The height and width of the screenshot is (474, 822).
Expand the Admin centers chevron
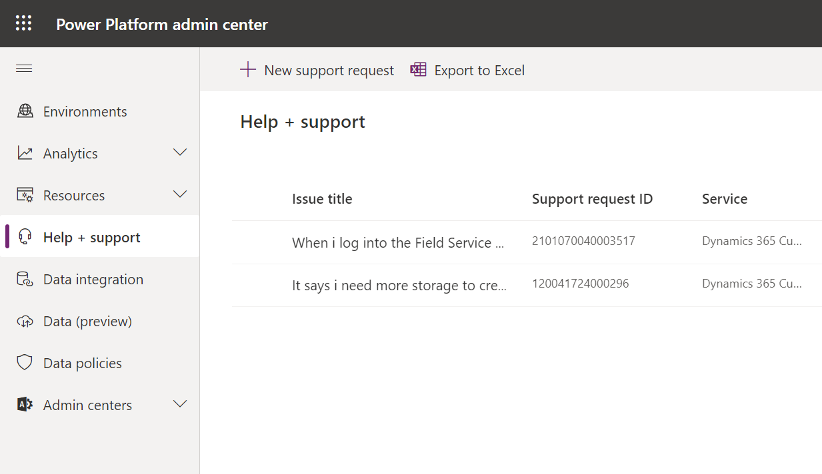point(180,404)
